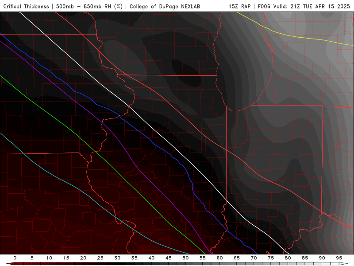Click the colorbar tick label '35'
The height and width of the screenshot is (266, 354).
[x=135, y=258]
